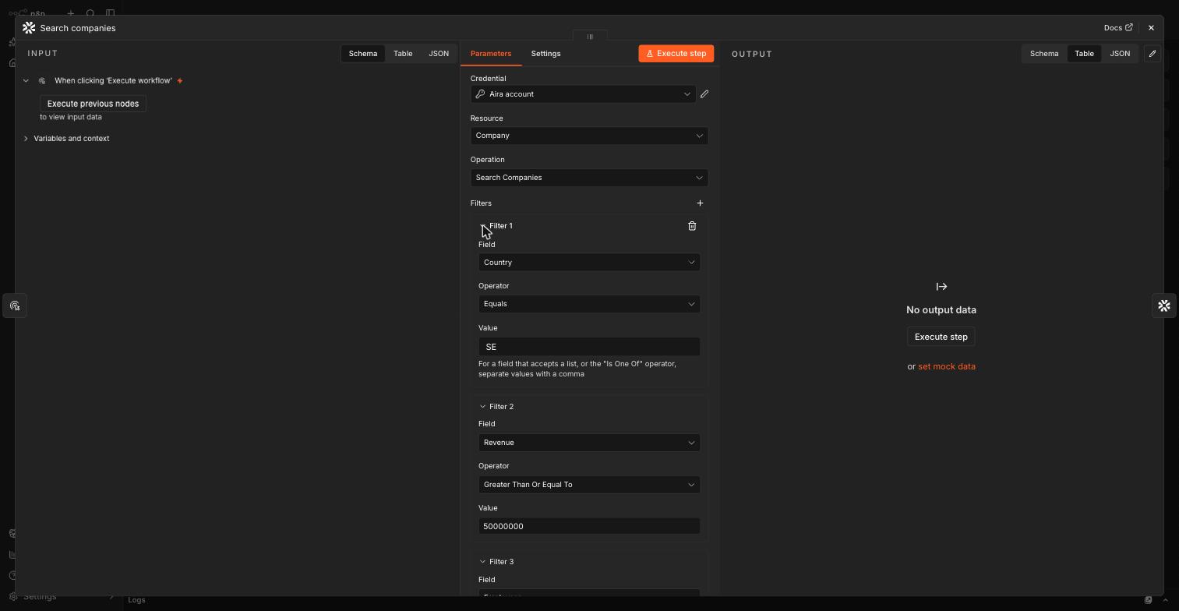Open the Resource dropdown showing Company
Image resolution: width=1179 pixels, height=611 pixels.
pos(589,136)
